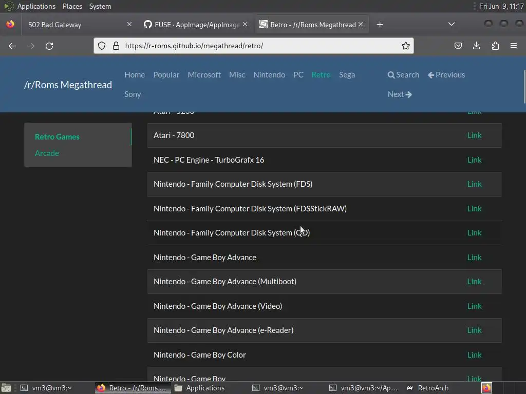Click the text "NEC - PC Engine - TurboGrafx 16"
The image size is (526, 394).
pyautogui.click(x=209, y=160)
